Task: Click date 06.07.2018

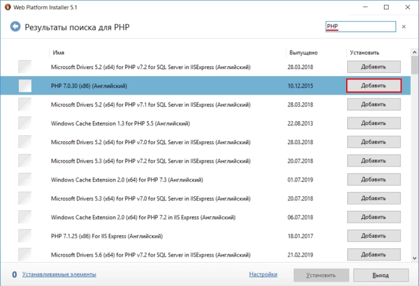Action: click(x=300, y=218)
